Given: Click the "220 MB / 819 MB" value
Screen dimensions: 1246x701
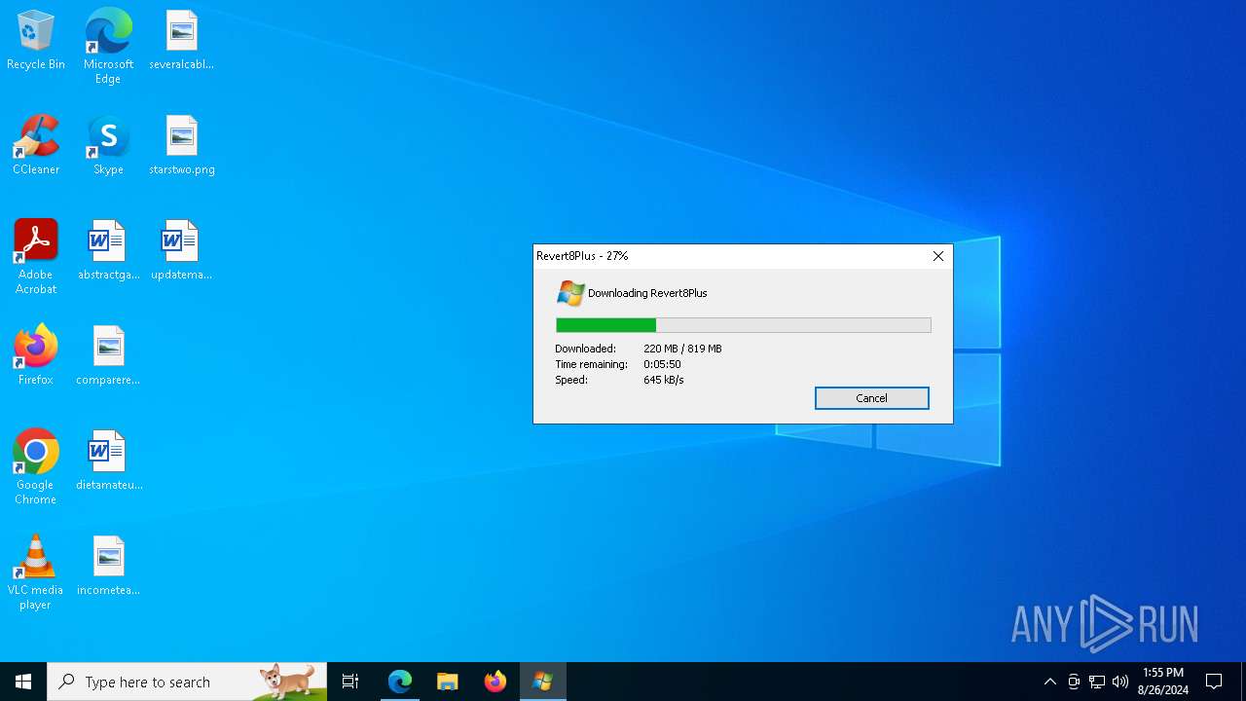Looking at the screenshot, I should click(682, 349).
